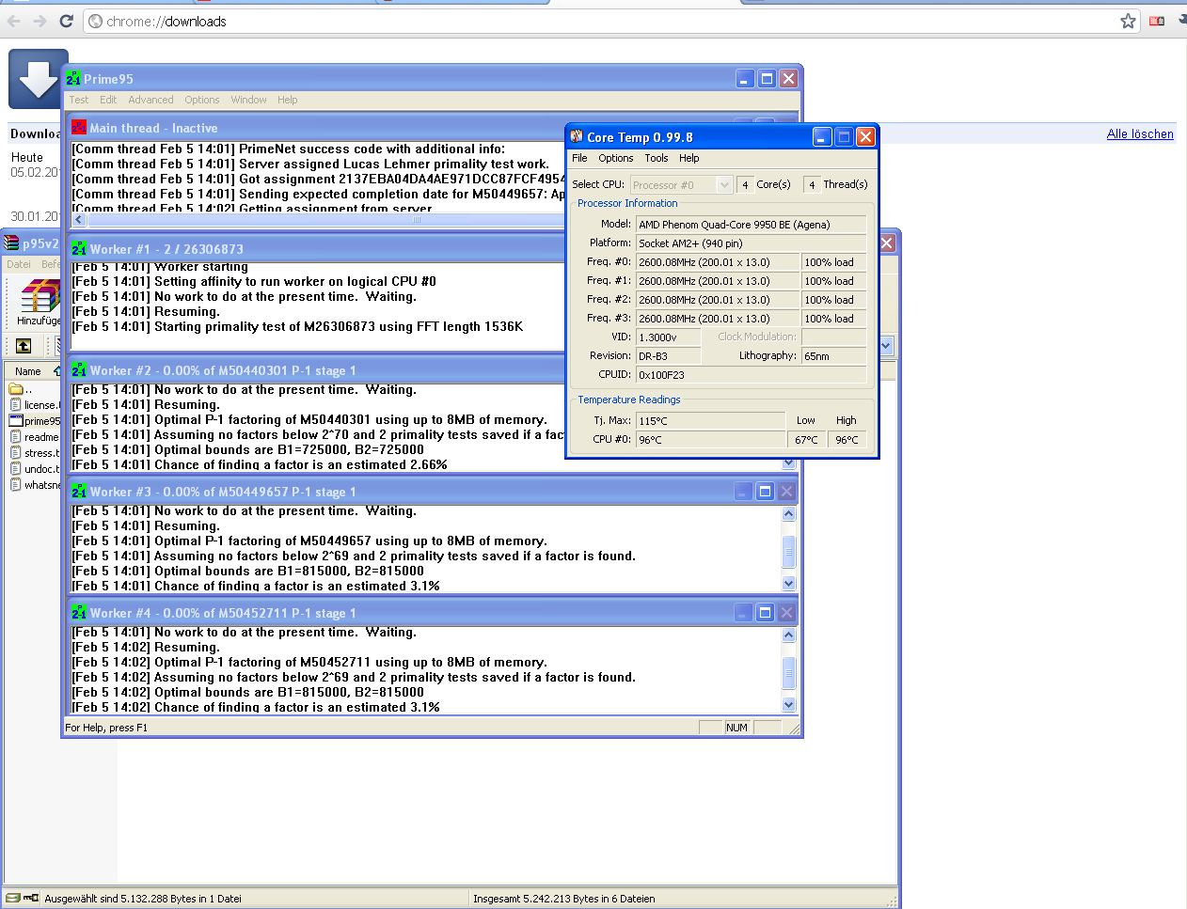Click the Hinzufügen archive icon in WinRAR
This screenshot has height=909, width=1187.
[40, 296]
